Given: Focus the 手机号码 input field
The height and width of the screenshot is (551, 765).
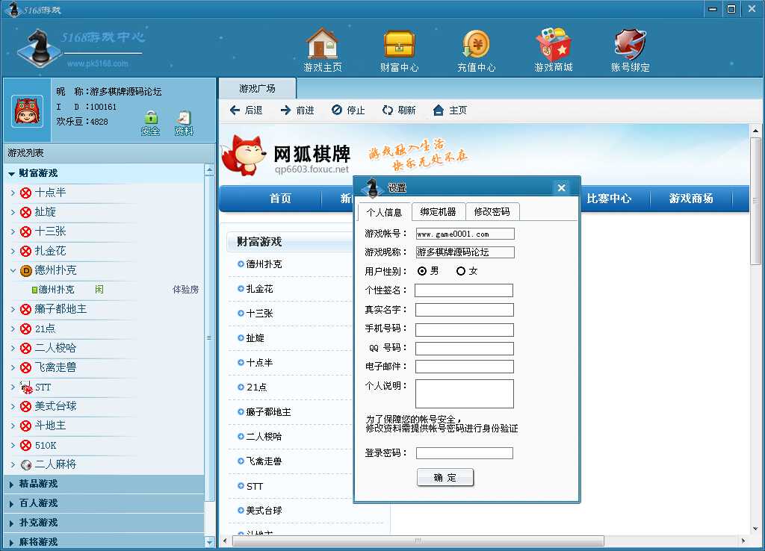Looking at the screenshot, I should 465,329.
